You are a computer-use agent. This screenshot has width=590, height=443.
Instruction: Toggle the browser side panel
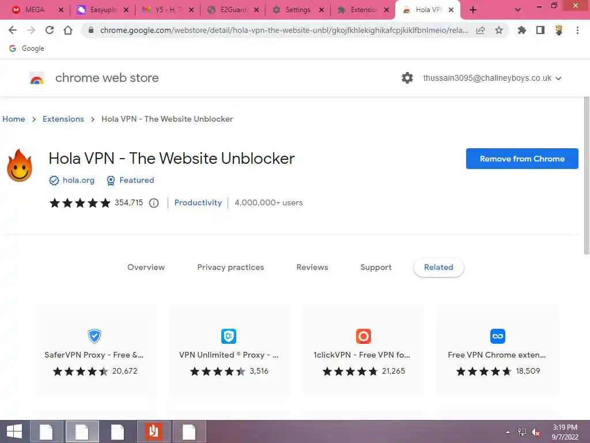[540, 30]
